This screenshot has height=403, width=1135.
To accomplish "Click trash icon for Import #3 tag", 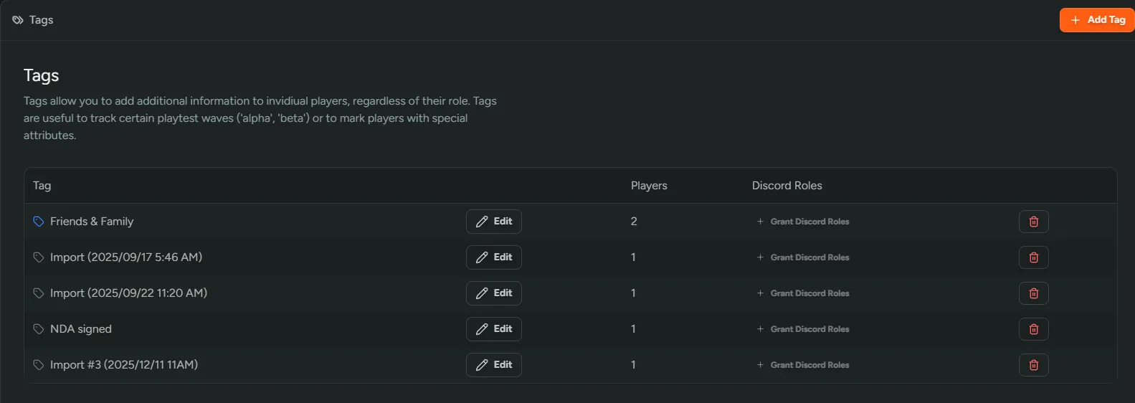I will [1033, 365].
